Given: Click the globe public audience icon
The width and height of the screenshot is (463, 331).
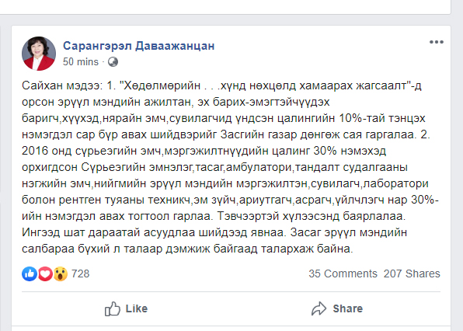Looking at the screenshot, I should point(113,61).
